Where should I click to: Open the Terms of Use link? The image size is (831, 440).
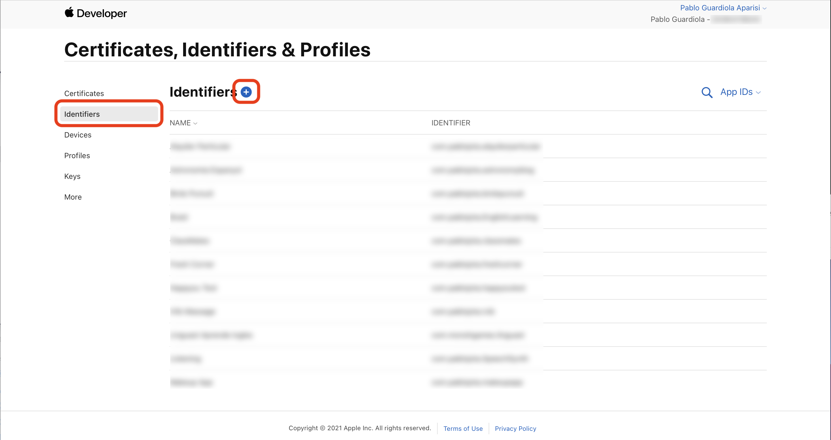pos(463,428)
